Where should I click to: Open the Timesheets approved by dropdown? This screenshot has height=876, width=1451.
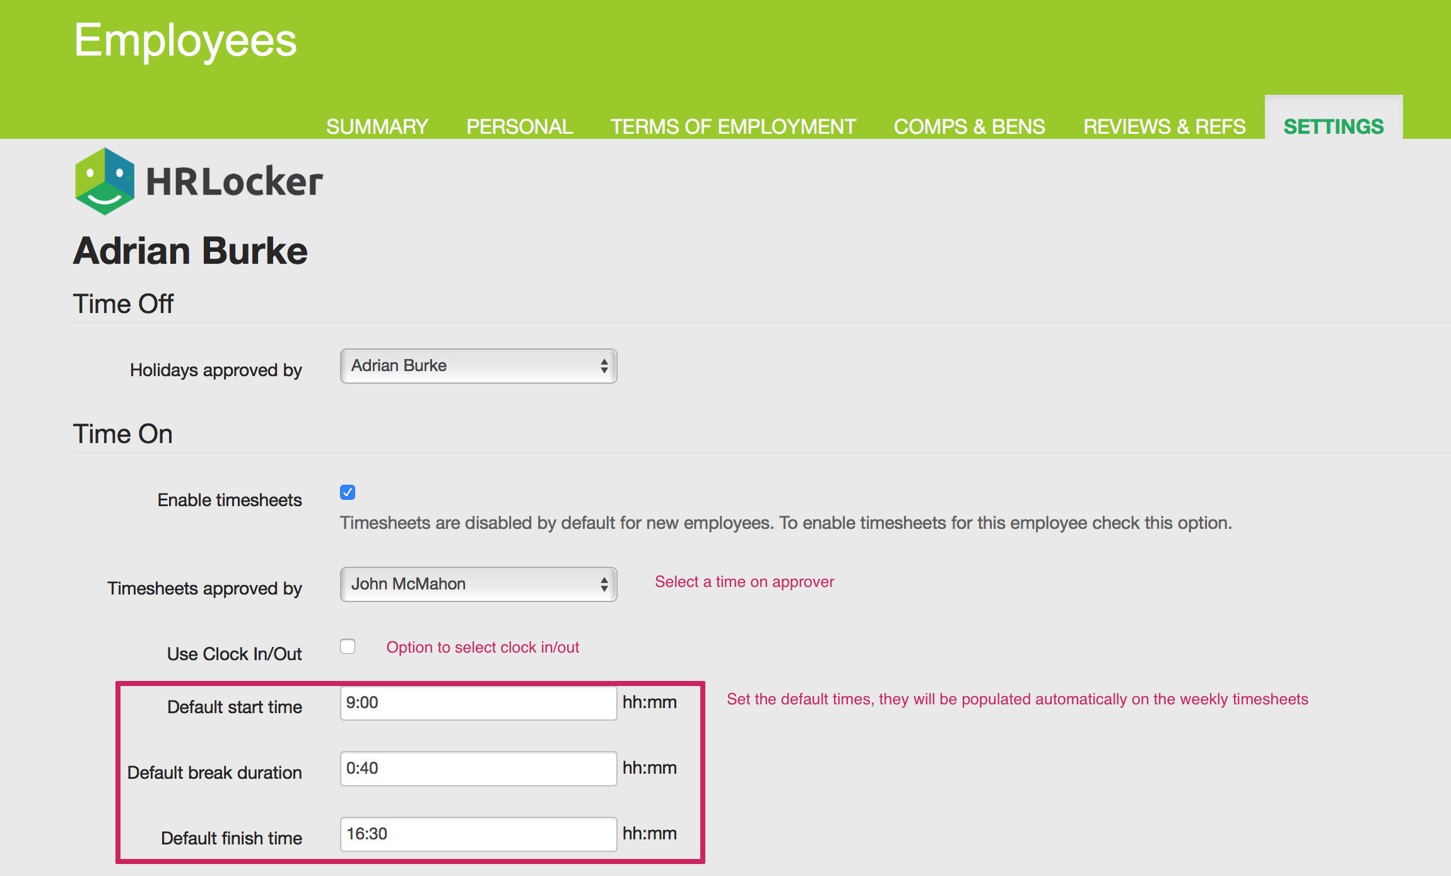[x=478, y=584]
